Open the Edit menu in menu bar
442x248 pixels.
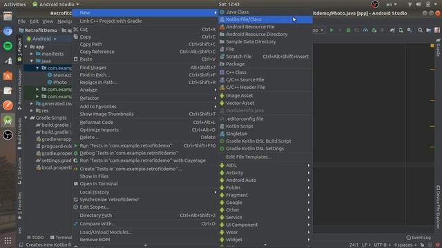pyautogui.click(x=34, y=21)
